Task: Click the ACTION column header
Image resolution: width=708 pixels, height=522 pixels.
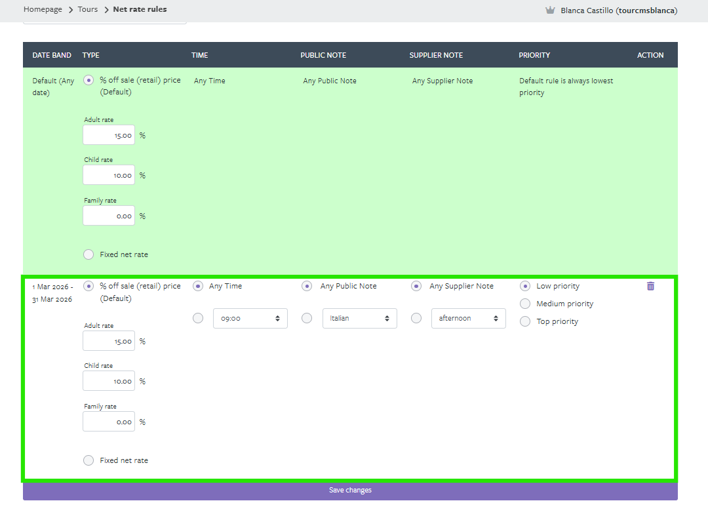Action: 650,55
